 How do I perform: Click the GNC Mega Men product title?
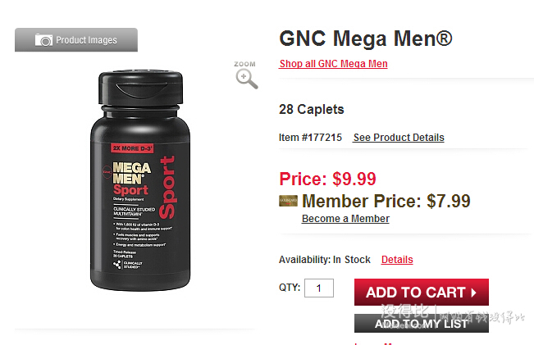coord(366,39)
